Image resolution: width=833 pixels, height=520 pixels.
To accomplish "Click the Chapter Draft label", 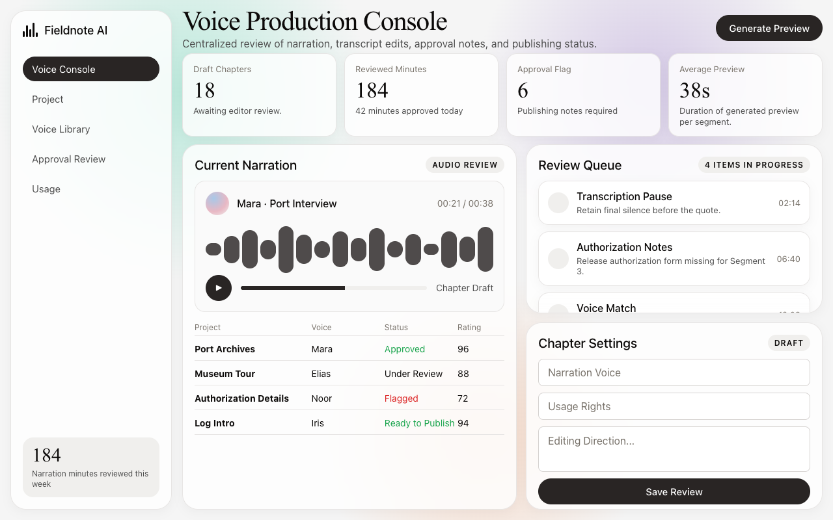I will (465, 288).
